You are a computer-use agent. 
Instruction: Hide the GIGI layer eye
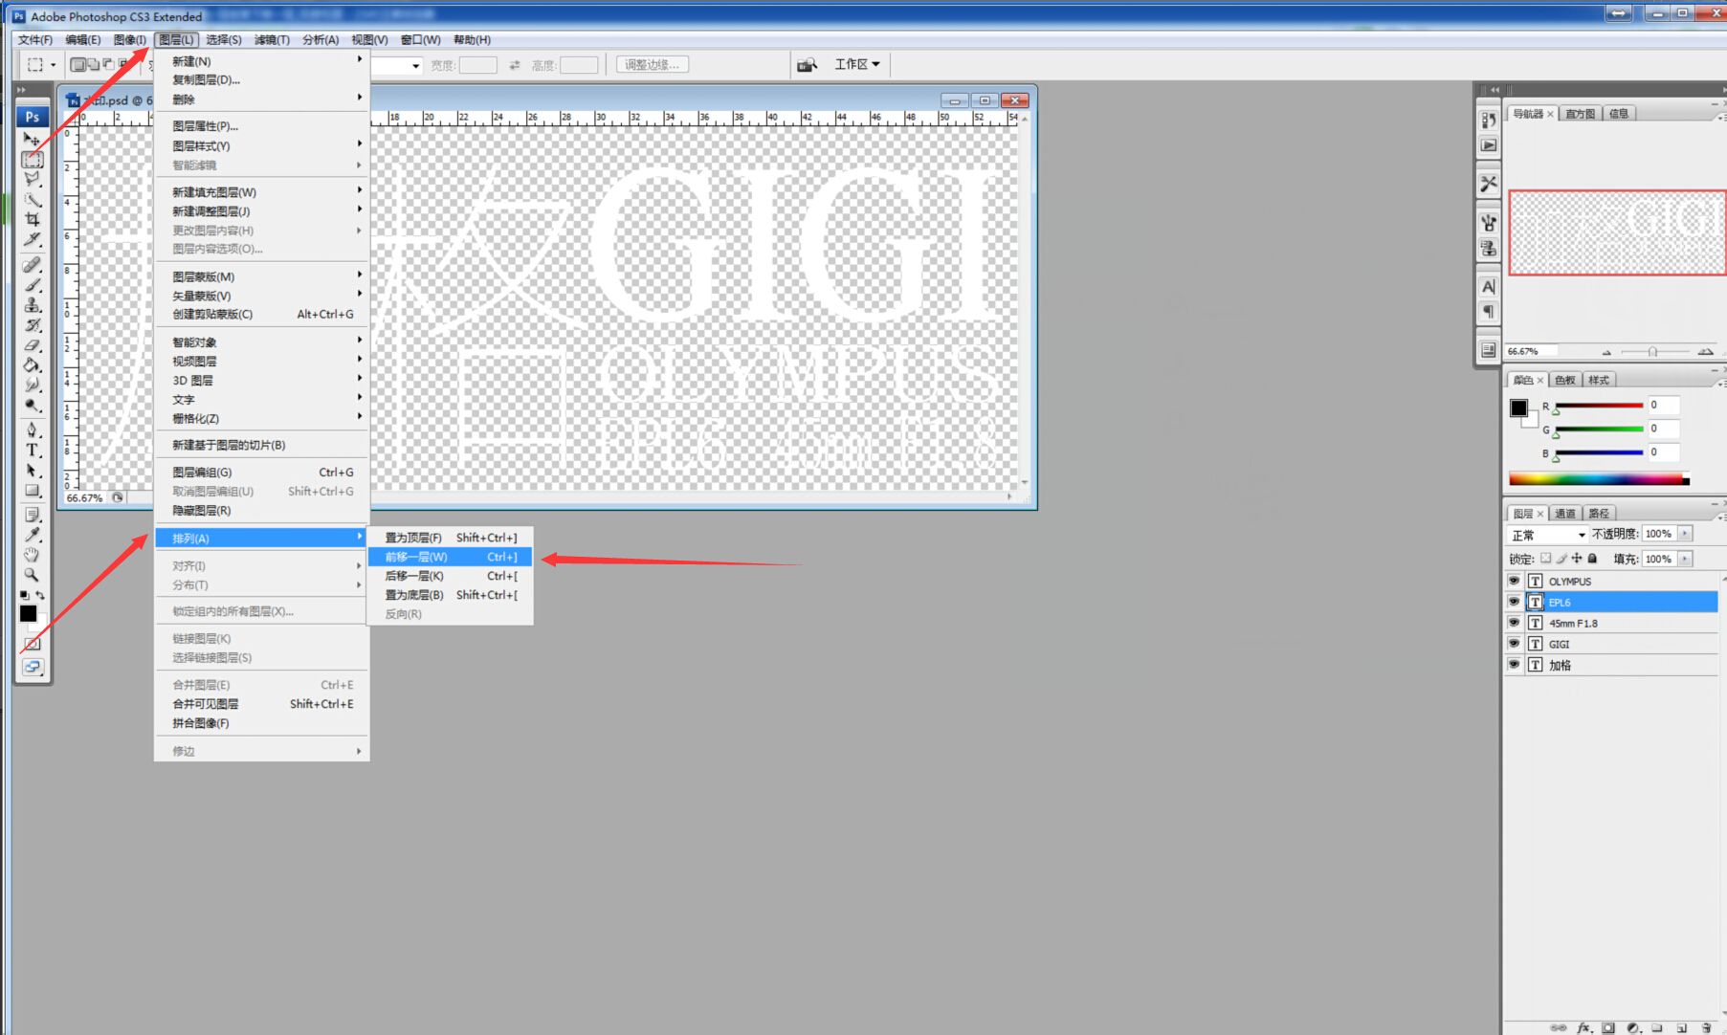pos(1514,644)
